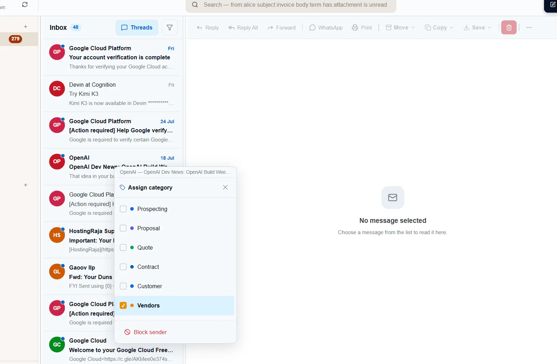557x364 pixels.
Task: Click the HostingRaja HS avatar
Action: tap(57, 235)
